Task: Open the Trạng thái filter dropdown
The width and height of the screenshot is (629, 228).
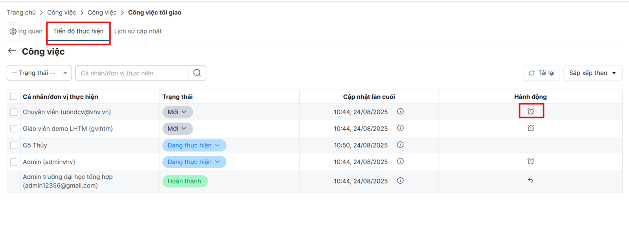Action: pyautogui.click(x=39, y=73)
